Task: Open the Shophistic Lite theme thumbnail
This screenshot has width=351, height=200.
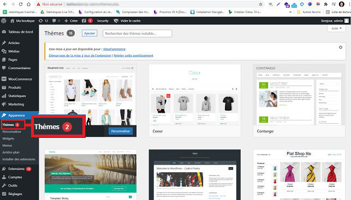Action: [91, 95]
